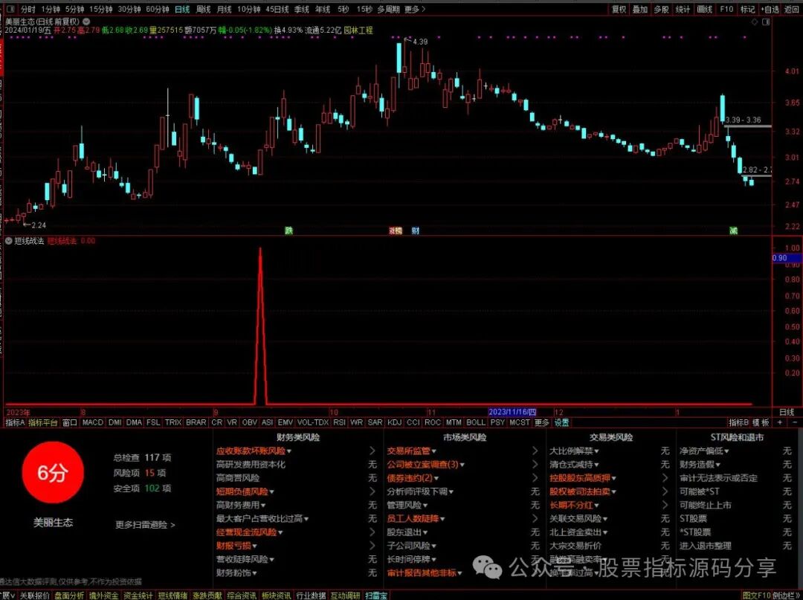Open the F10 company info
Screen dimensions: 803x600
coord(726,9)
